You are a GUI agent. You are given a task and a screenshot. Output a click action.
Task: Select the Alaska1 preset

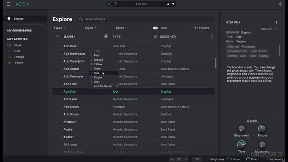(133, 137)
